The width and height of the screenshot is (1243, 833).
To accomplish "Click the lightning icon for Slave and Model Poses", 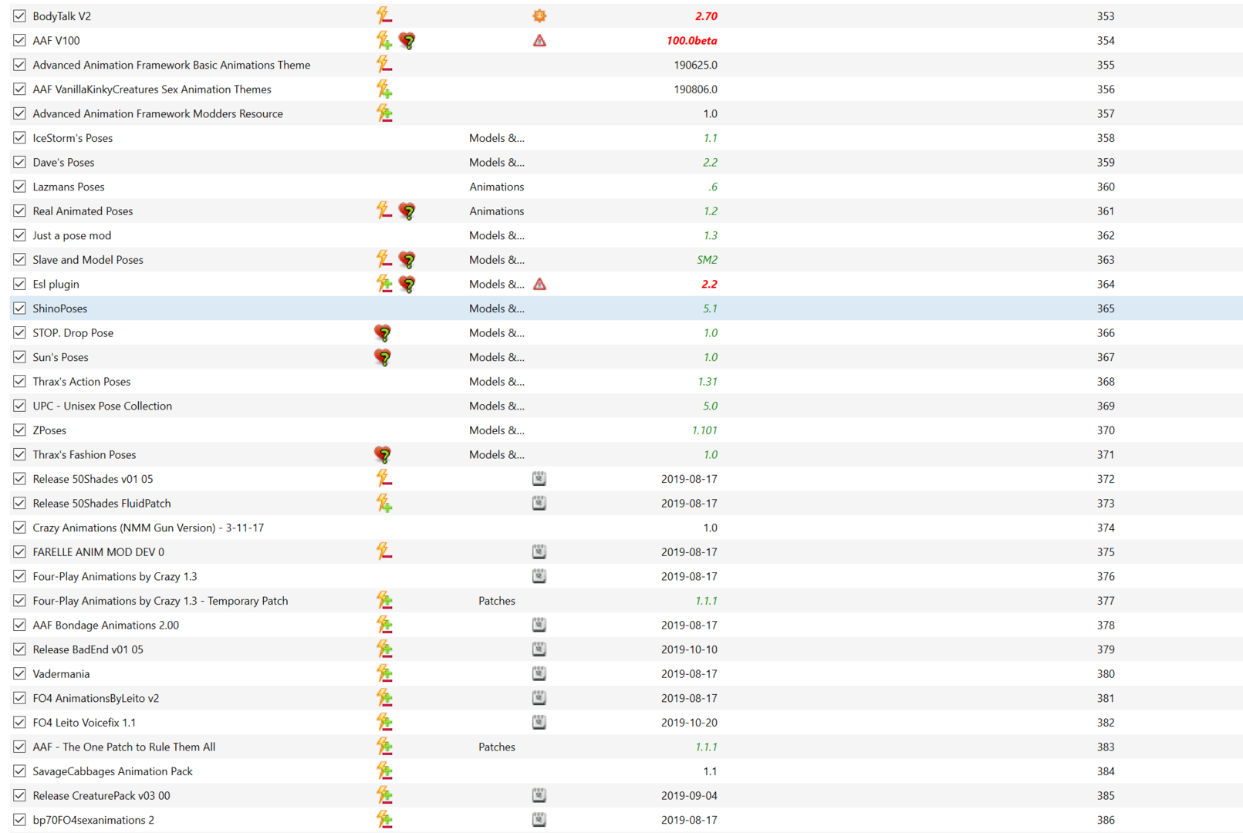I will pos(383,259).
